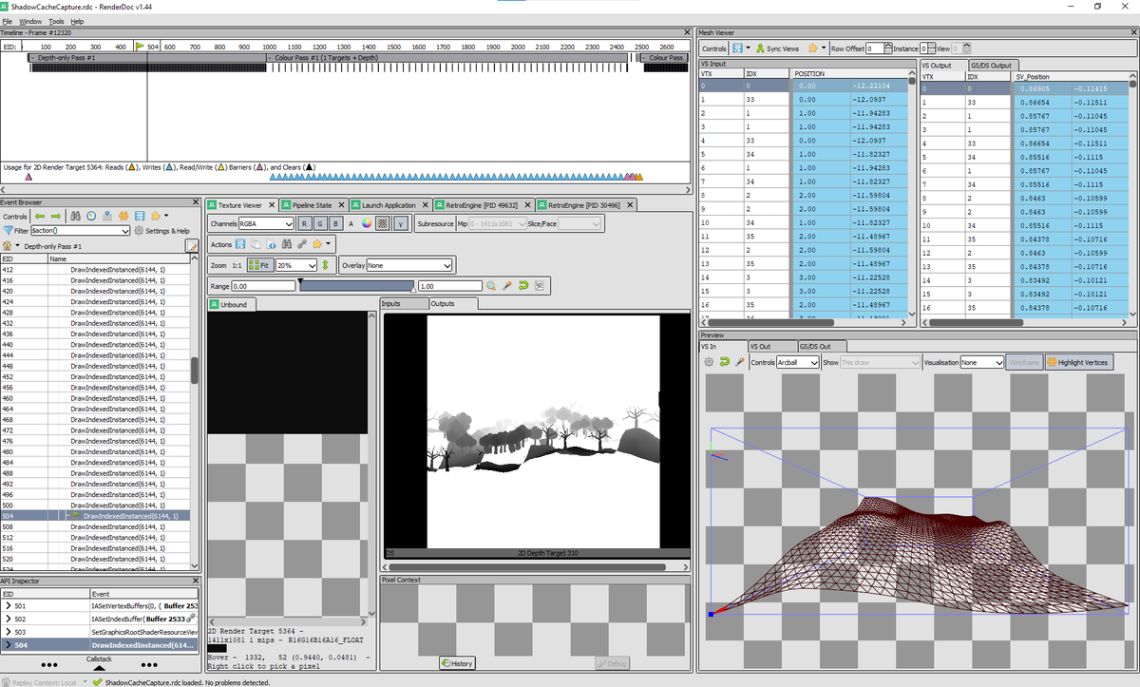1140x687 pixels.
Task: Save texture with Actions disk icon
Action: (x=240, y=244)
